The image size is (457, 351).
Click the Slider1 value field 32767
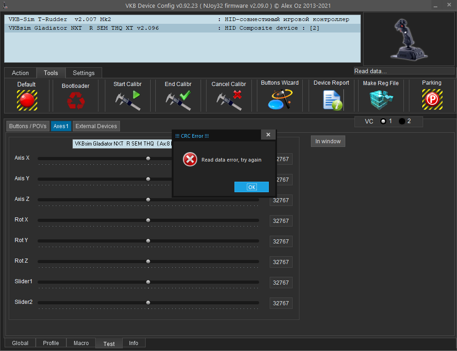point(281,282)
